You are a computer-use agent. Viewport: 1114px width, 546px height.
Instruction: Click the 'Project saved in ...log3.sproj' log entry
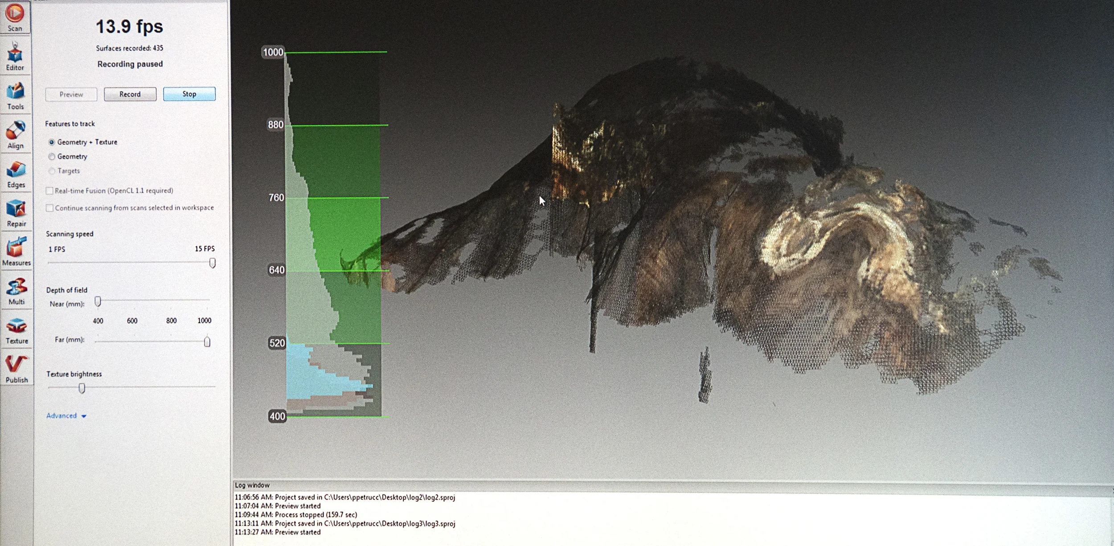pos(345,523)
